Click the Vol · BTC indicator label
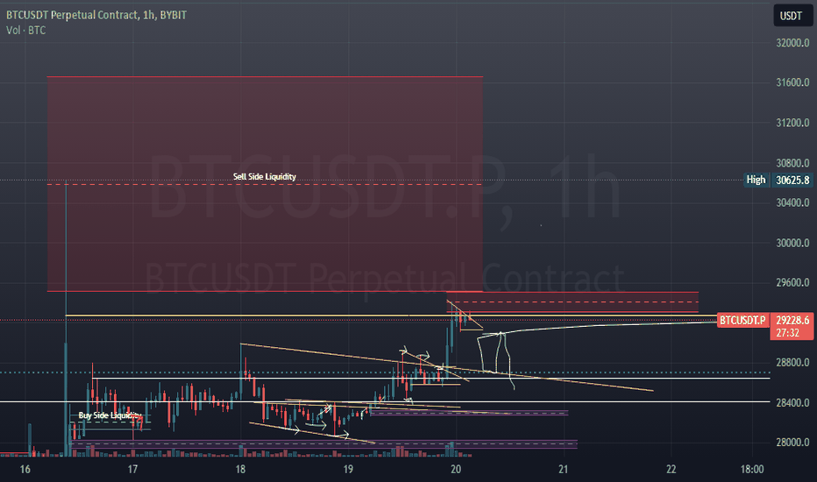This screenshot has width=817, height=482. pos(26,30)
